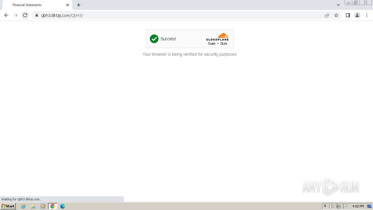Image resolution: width=373 pixels, height=210 pixels.
Task: Restore down the Chrome window
Action: pyautogui.click(x=356, y=3)
